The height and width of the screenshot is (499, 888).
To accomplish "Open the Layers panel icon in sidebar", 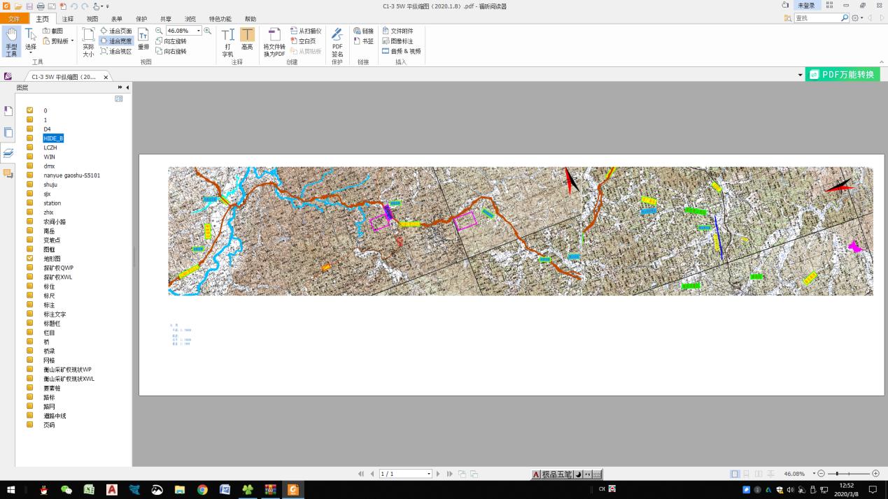I will (x=8, y=153).
